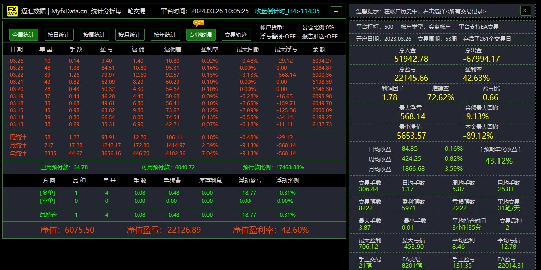Viewport: 541px width, 270px height.
Task: Click the 最小净值 value 5653.57
Action: 411,136
